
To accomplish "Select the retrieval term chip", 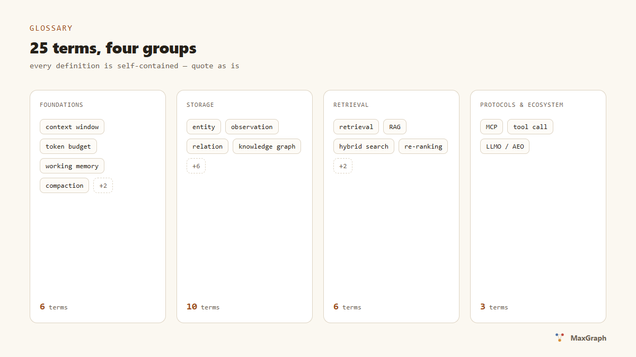I will (x=356, y=127).
